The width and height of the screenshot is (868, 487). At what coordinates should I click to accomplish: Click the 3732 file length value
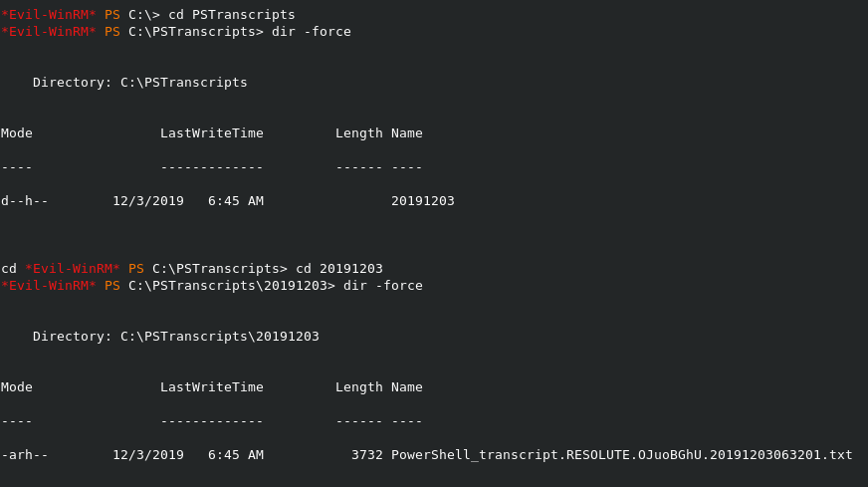[366, 455]
